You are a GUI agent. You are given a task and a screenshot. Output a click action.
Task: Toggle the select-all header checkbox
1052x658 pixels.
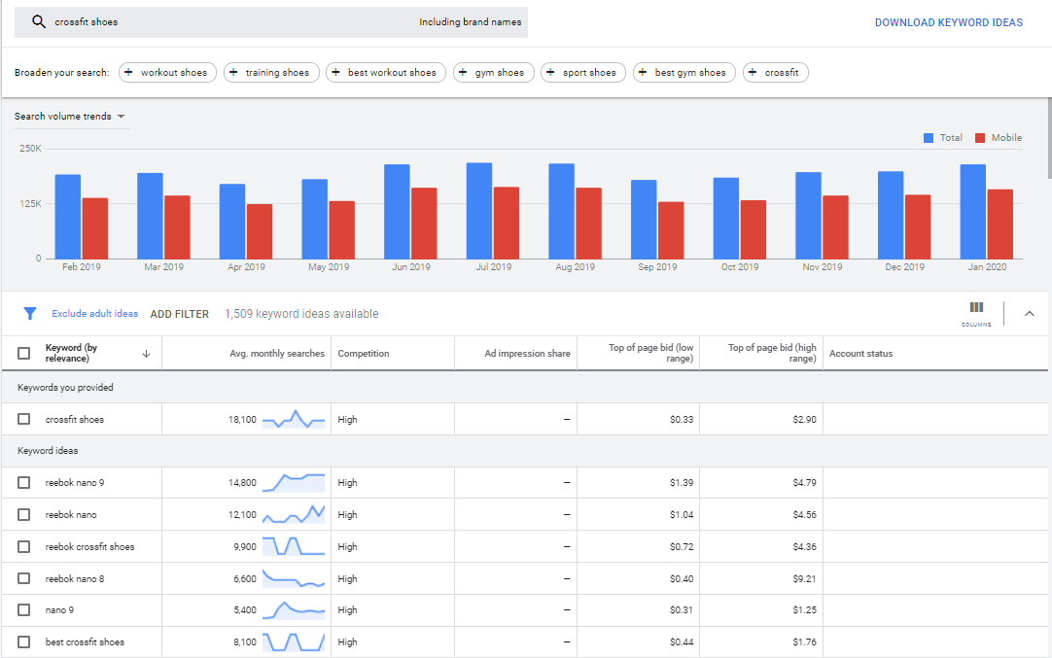pyautogui.click(x=24, y=354)
